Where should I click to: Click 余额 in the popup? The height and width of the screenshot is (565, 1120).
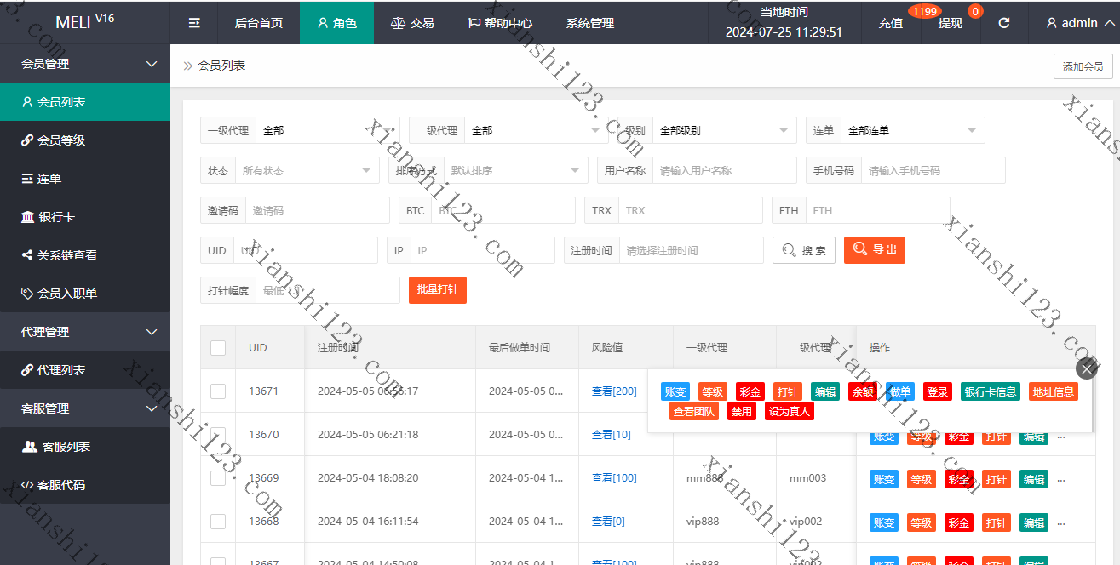pyautogui.click(x=863, y=391)
